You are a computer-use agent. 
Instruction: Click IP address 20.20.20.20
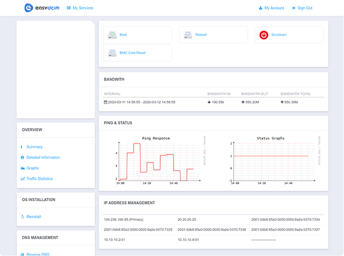point(187,219)
